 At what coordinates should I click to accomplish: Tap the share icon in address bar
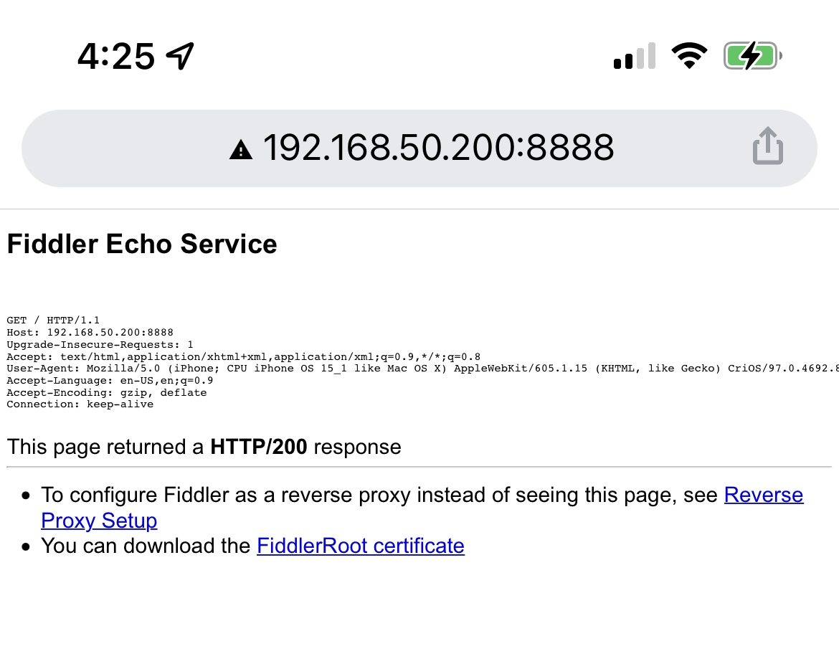click(767, 147)
